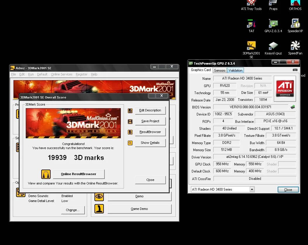Click the Memory clock value 558 MHz

(255, 164)
